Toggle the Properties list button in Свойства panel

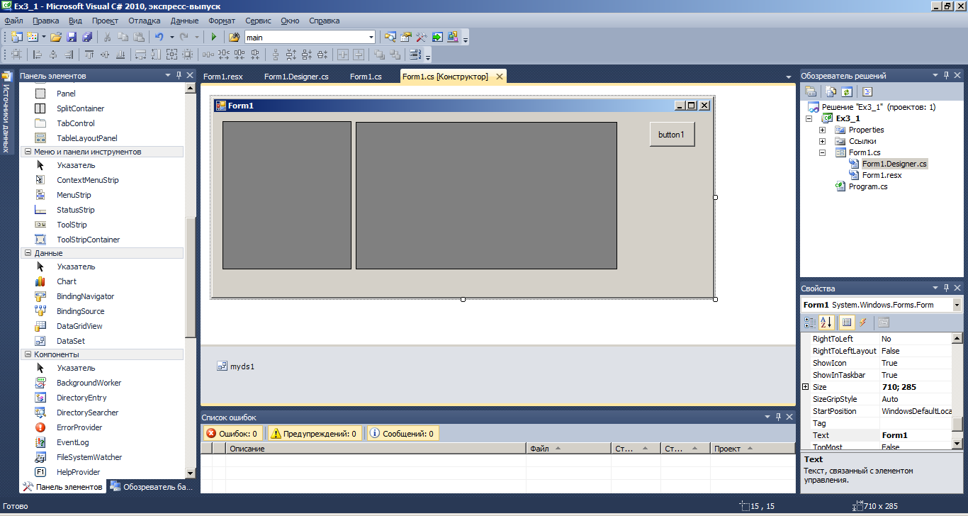[847, 322]
